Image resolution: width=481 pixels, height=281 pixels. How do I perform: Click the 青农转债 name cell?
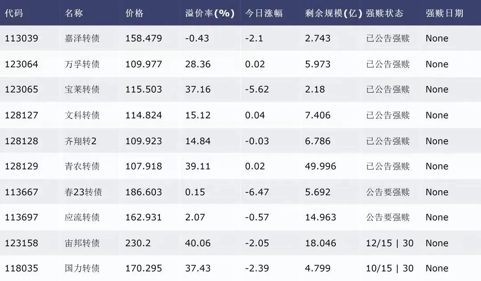tap(82, 166)
